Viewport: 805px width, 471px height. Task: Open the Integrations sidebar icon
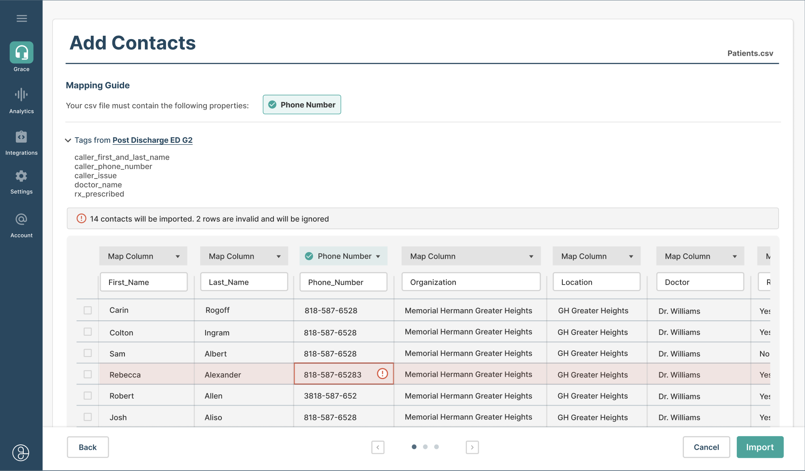coord(22,137)
